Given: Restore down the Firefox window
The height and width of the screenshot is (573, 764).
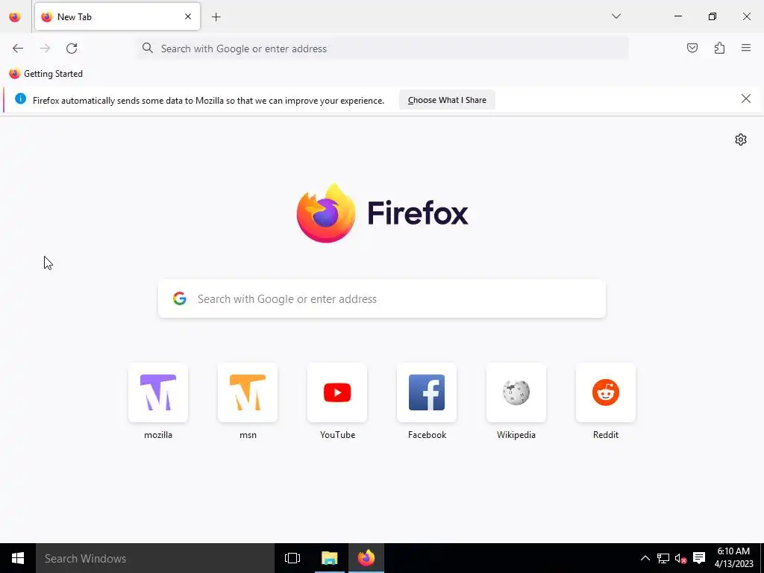Looking at the screenshot, I should pos(713,16).
